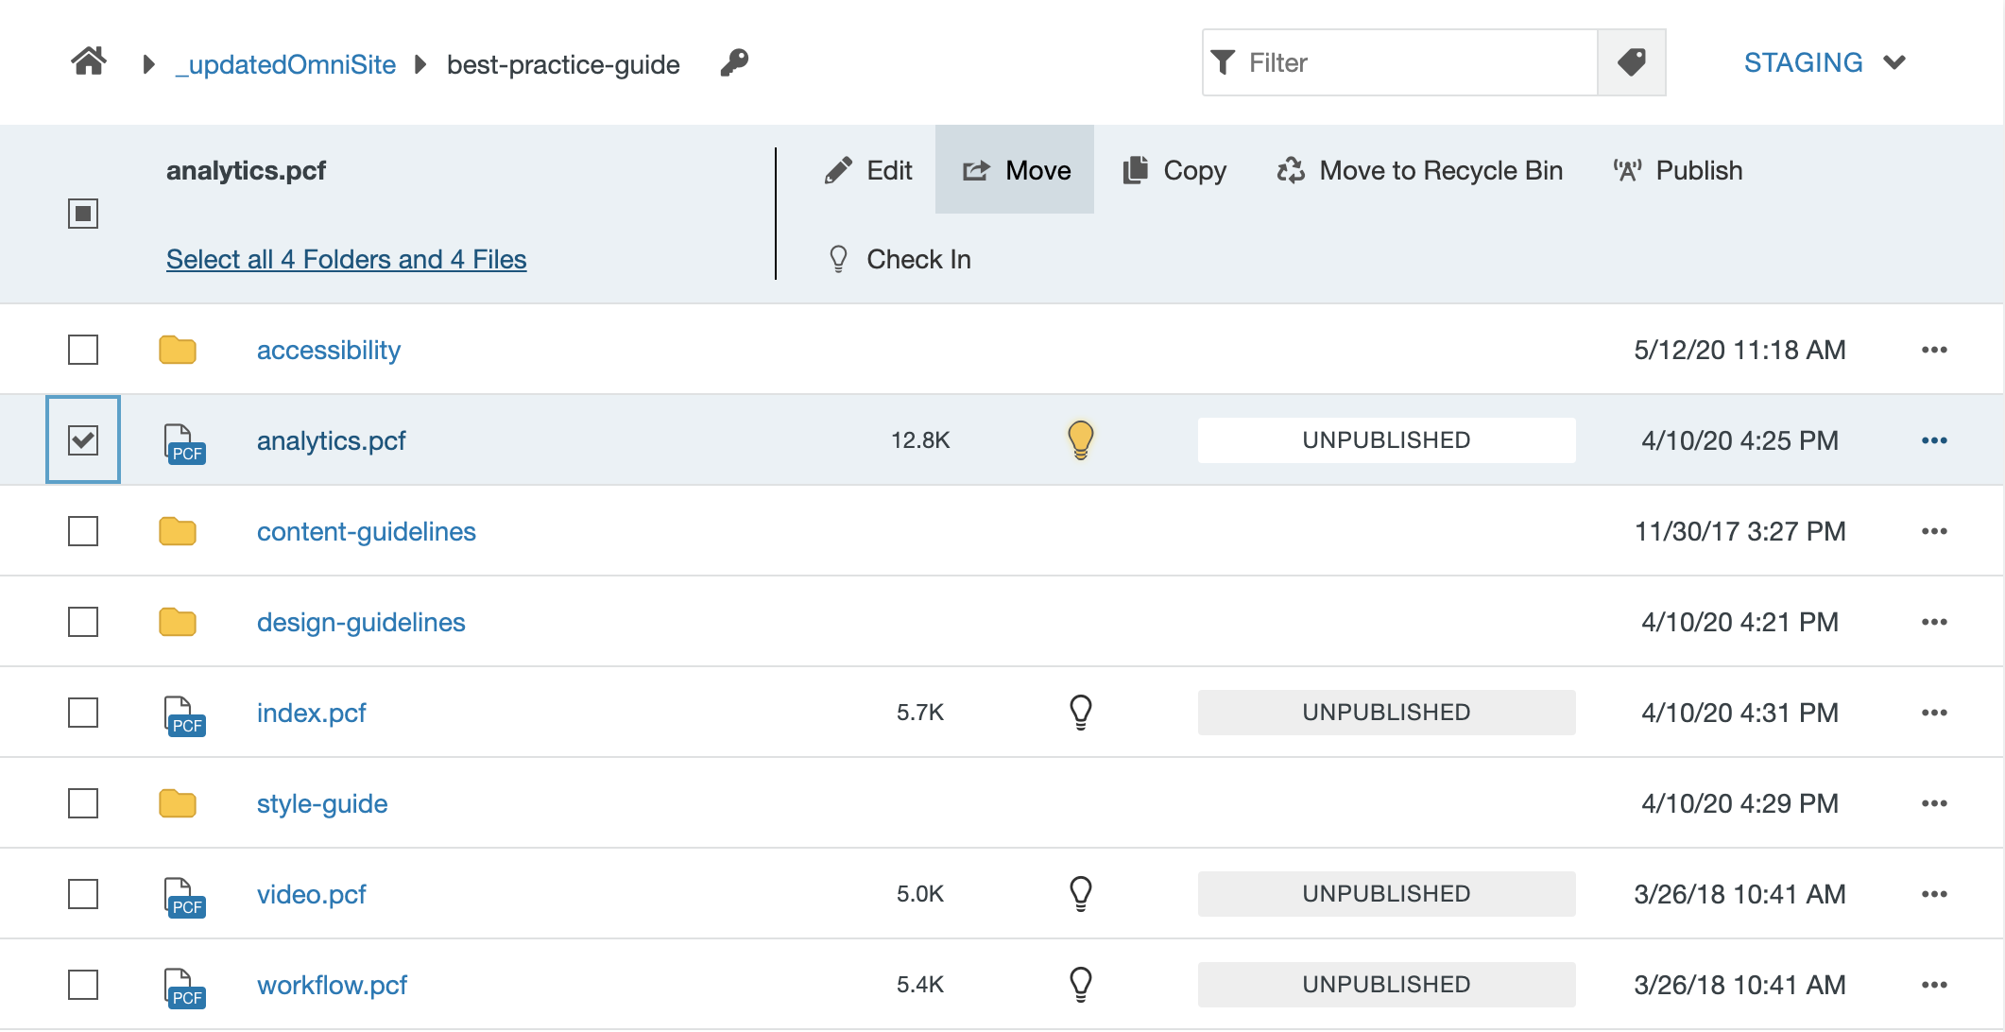Click the key access settings icon
Viewport: 2005px width, 1032px height.
734,63
